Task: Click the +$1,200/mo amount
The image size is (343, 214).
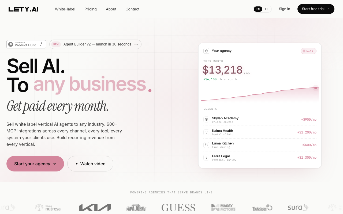Action: coord(307,132)
